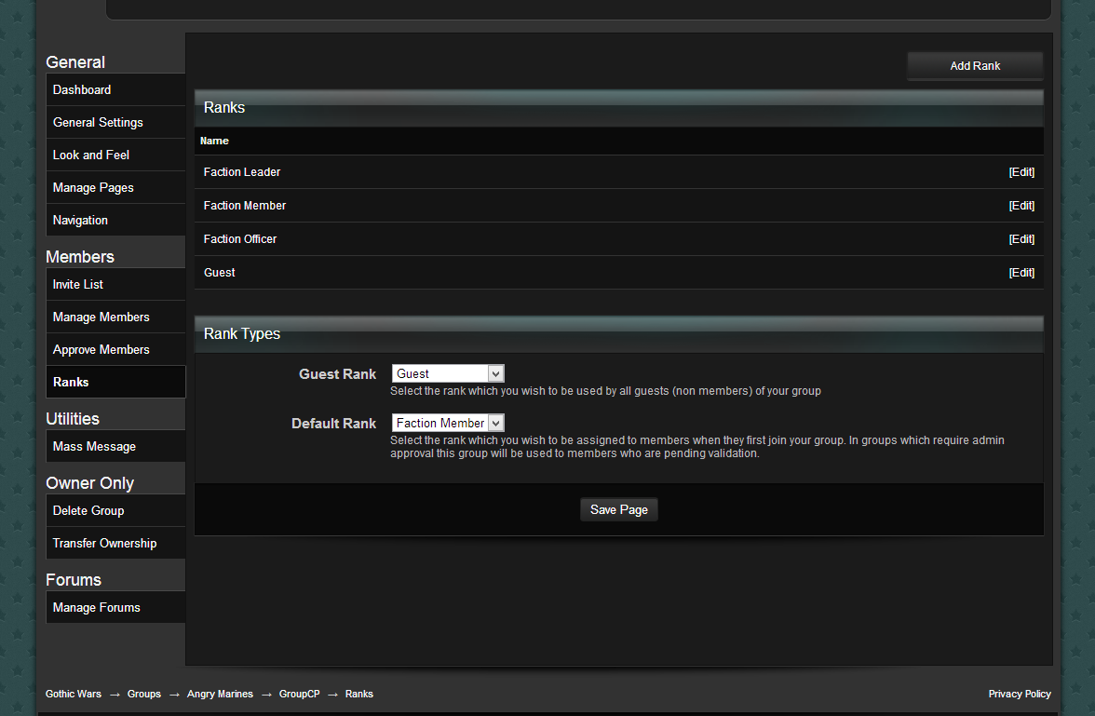Edit the Faction Officer rank

click(1021, 239)
